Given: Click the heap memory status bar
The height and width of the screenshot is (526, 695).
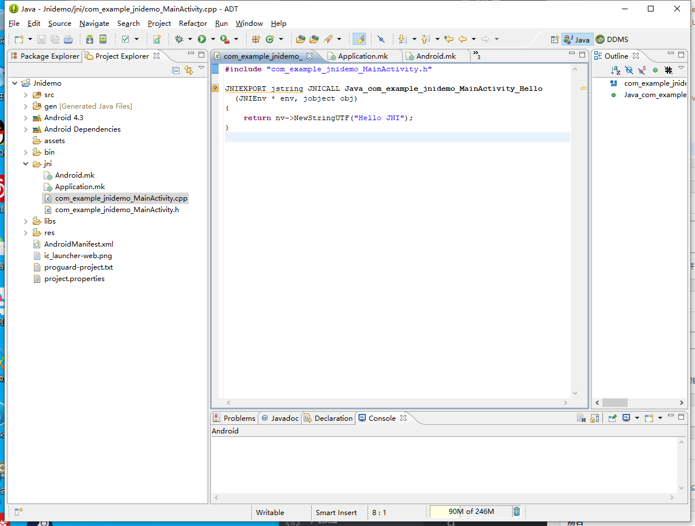Looking at the screenshot, I should tap(470, 512).
